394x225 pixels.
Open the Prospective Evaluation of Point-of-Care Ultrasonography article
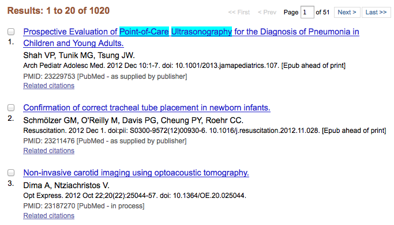[191, 37]
